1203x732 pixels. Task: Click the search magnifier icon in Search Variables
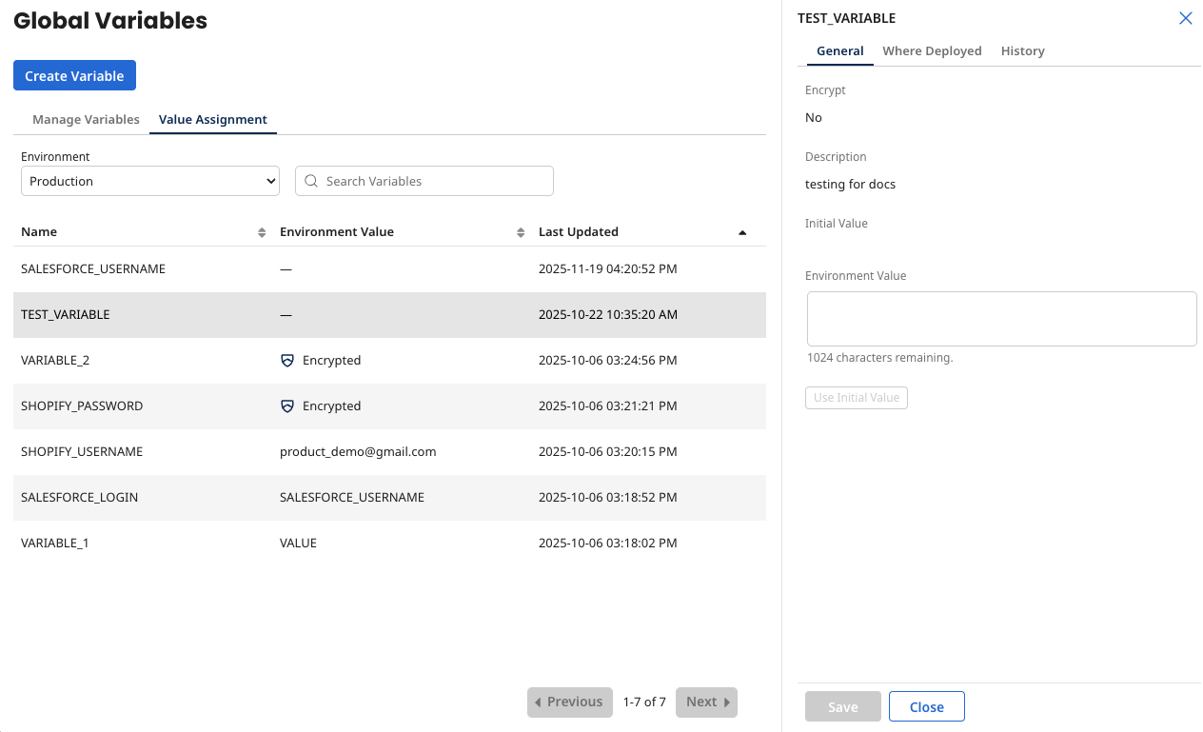310,181
